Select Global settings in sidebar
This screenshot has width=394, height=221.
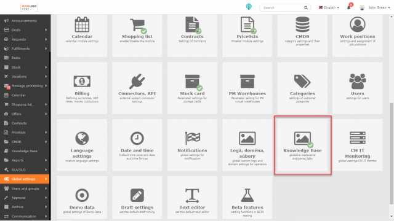[x=25, y=179]
